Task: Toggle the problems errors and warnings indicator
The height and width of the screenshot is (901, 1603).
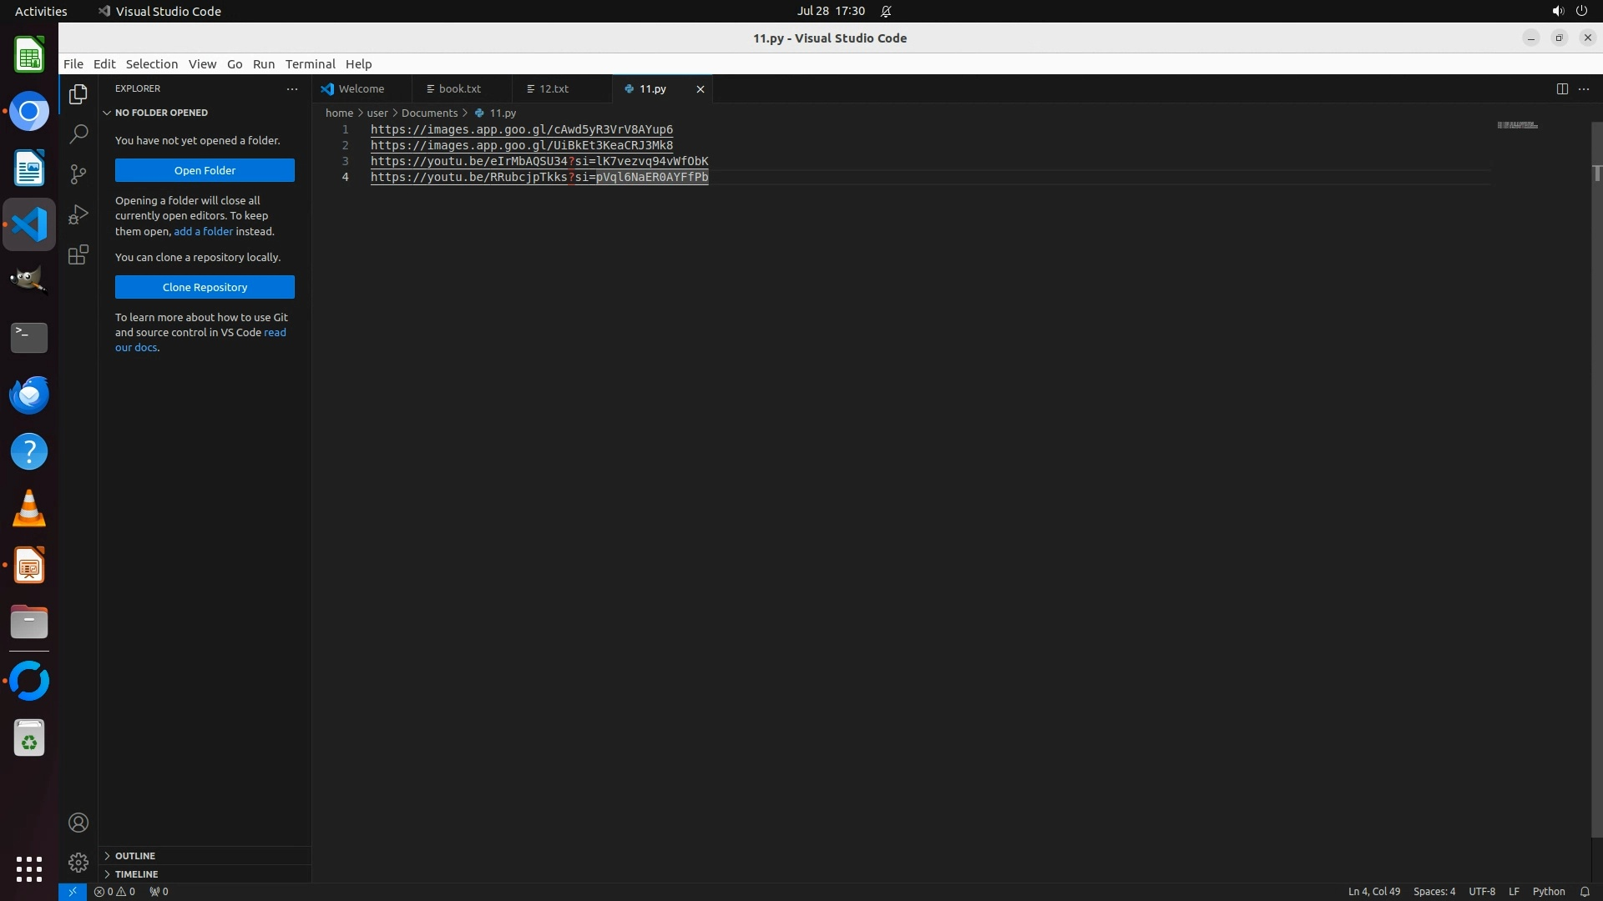Action: 114,891
